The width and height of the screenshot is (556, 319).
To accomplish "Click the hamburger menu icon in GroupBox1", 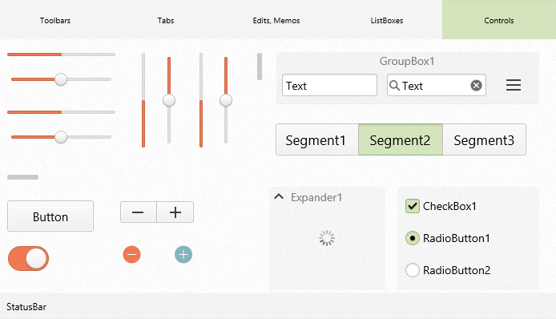I will pos(513,85).
